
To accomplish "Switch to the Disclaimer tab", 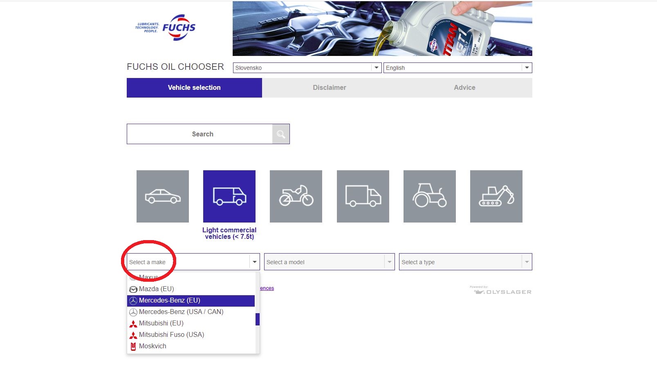I will pyautogui.click(x=330, y=87).
